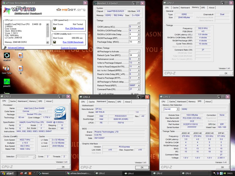Open the MemSet desktop shortcut icon
Viewport: 235px width, 176px height.
[7, 55]
